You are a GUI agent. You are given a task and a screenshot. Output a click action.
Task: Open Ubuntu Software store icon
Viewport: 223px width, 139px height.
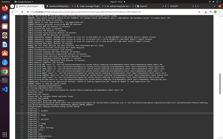tap(5, 54)
